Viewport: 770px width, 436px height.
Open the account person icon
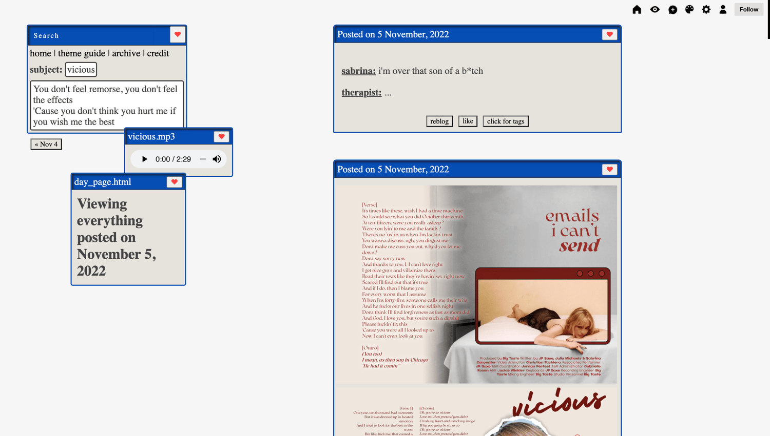[723, 10]
